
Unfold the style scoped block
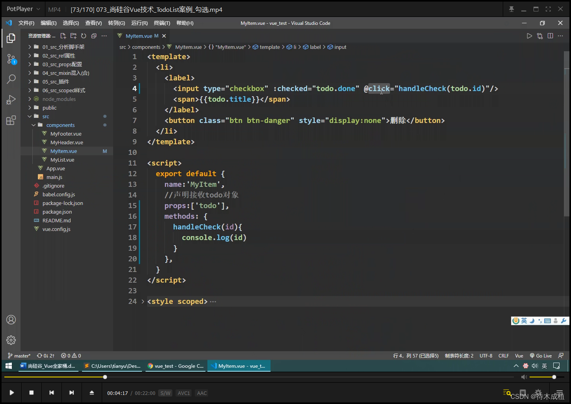click(x=143, y=302)
